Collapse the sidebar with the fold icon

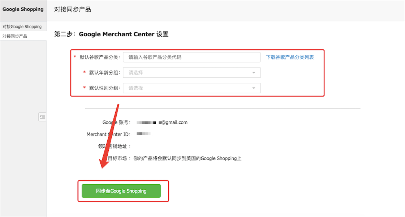pos(42,117)
